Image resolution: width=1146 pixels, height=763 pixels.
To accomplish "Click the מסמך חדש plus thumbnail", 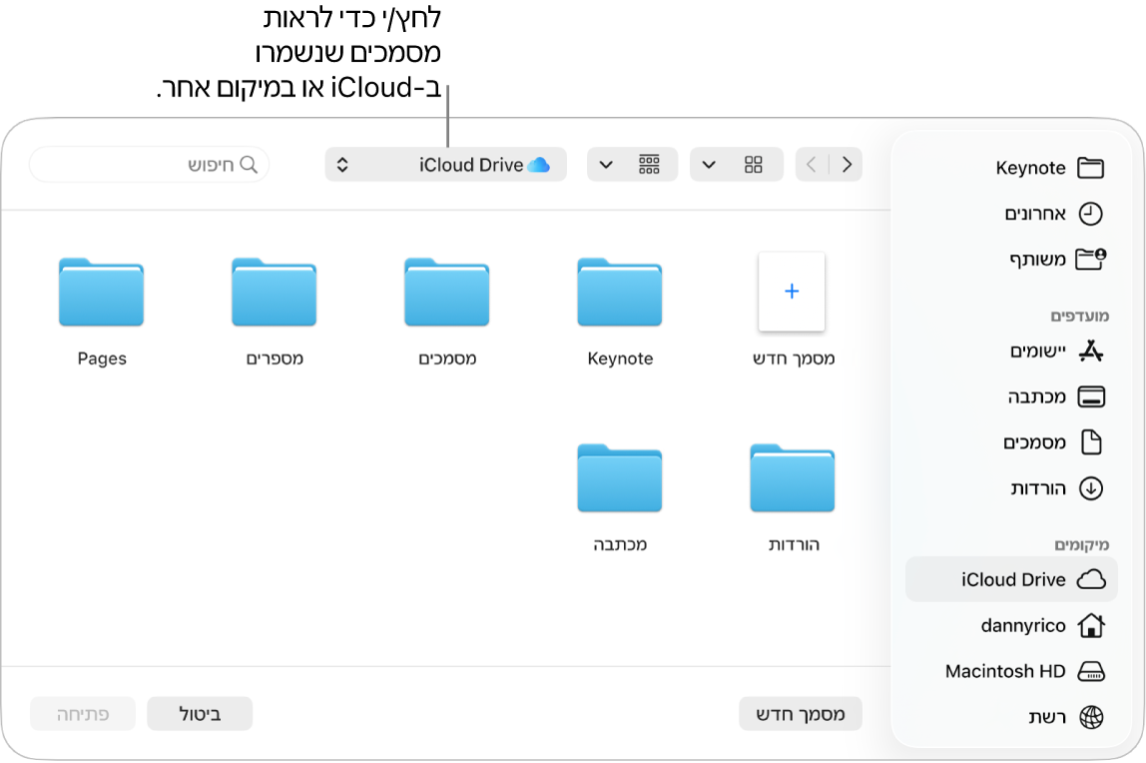I will [792, 292].
